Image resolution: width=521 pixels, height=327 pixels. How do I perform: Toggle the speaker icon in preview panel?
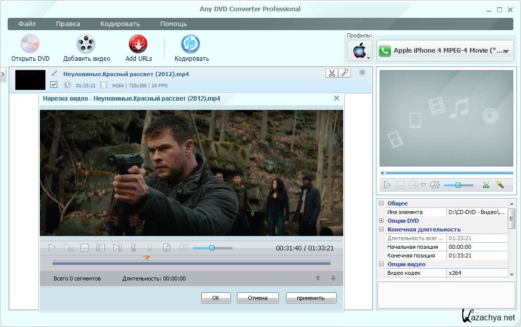pos(434,185)
